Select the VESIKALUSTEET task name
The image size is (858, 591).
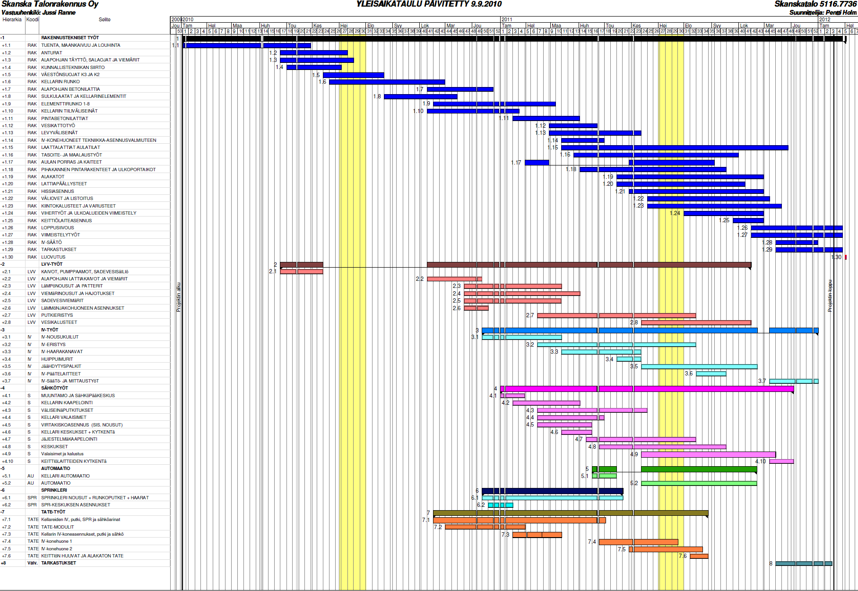click(59, 322)
